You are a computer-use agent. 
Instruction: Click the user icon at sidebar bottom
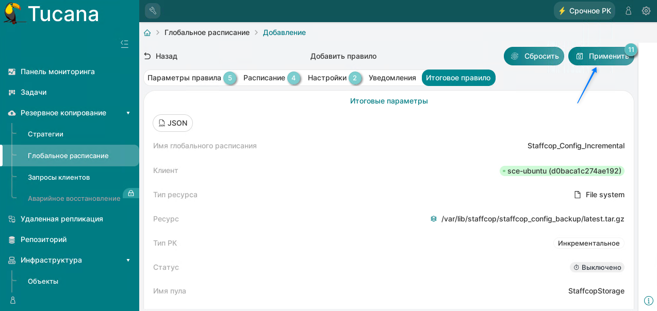(12, 300)
